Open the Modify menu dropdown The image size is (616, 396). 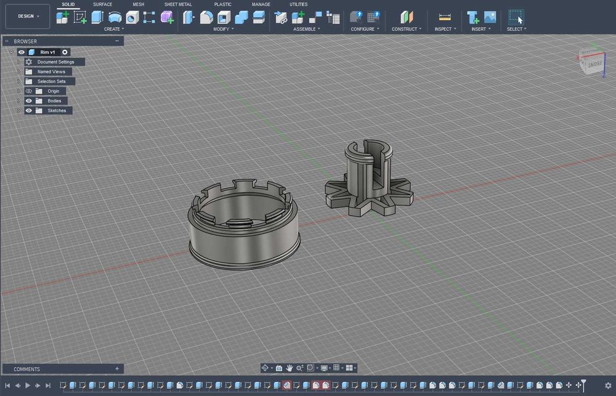coord(223,29)
